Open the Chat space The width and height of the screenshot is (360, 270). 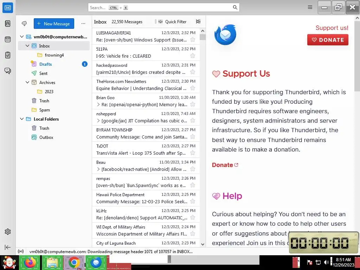tap(8, 71)
